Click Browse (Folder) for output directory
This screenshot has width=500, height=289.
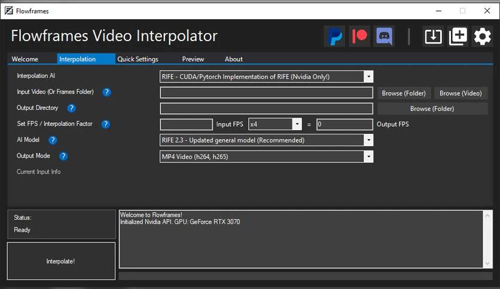(x=432, y=109)
